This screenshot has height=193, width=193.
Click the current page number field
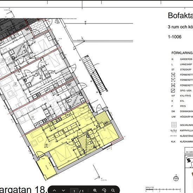[74, 191]
